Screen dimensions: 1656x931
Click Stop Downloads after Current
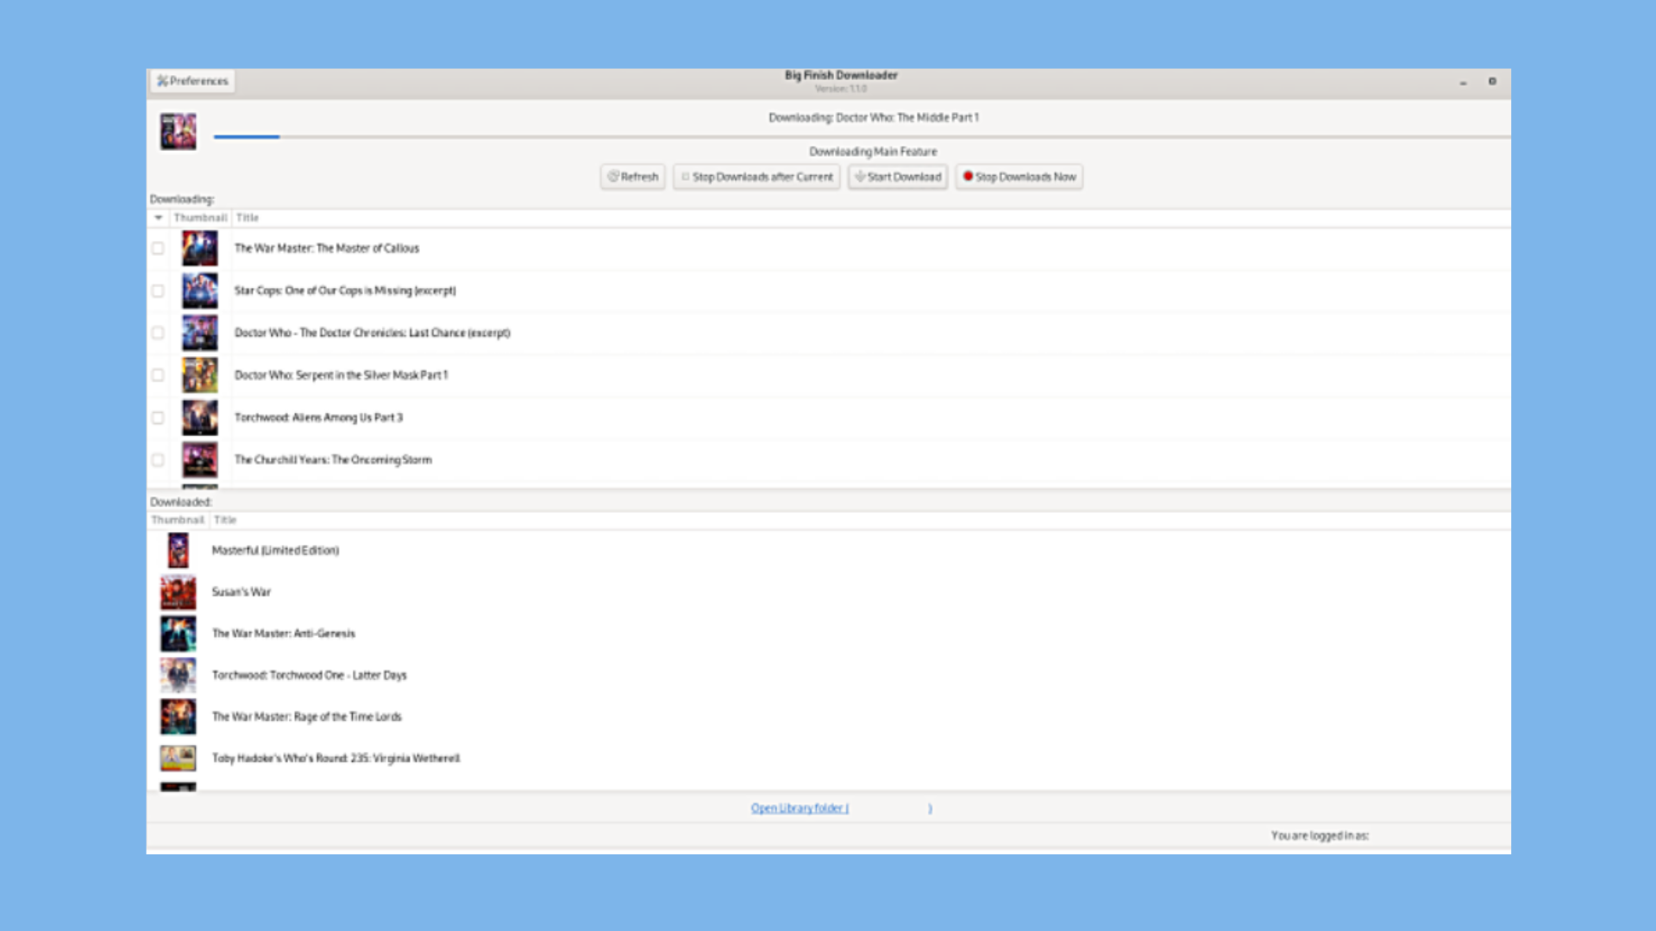coord(756,177)
